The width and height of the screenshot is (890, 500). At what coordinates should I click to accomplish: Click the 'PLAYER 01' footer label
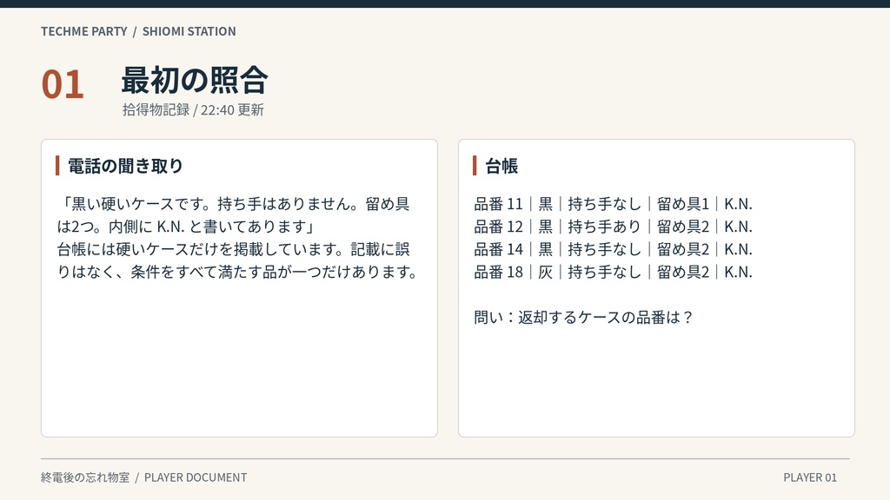click(810, 477)
